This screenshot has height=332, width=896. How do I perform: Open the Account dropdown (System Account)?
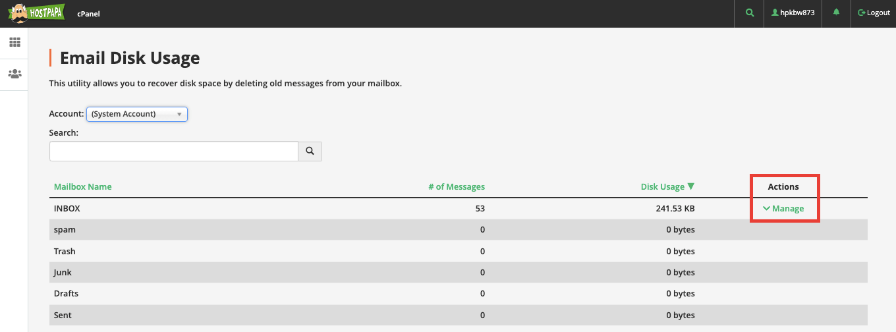coord(137,114)
